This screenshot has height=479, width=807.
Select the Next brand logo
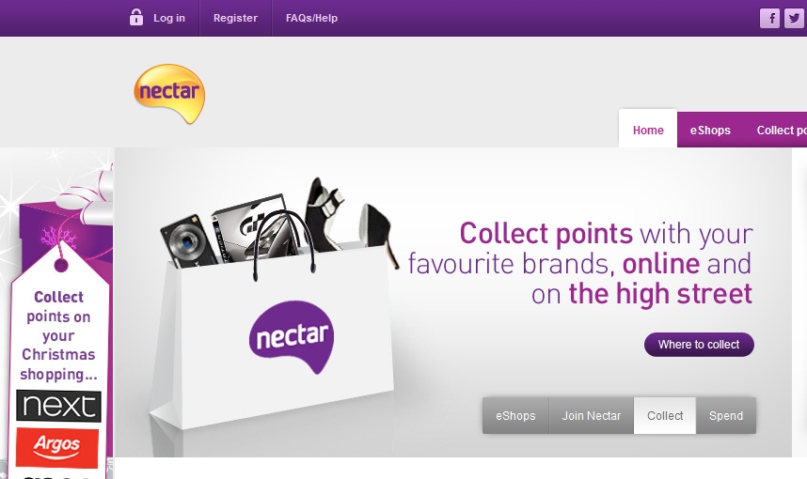(x=58, y=406)
